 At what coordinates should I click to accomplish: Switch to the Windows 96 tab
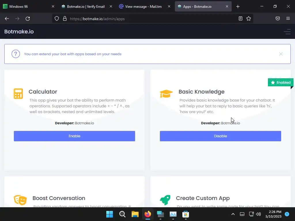28,7
